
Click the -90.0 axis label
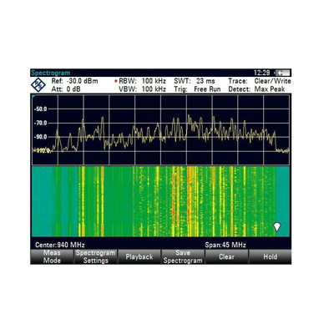(40, 137)
